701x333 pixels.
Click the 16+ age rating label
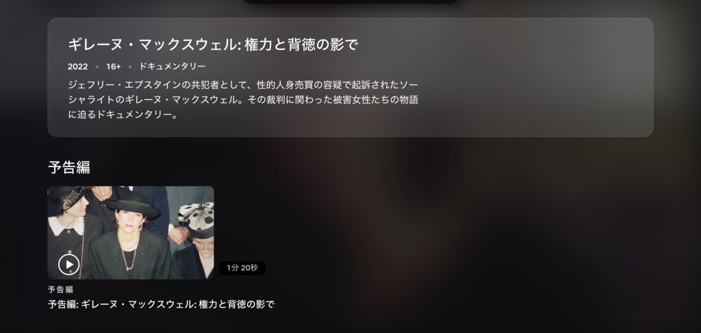(114, 66)
